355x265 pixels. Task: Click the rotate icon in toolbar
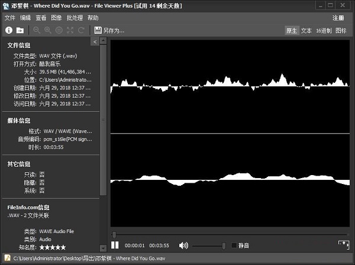[x=81, y=30]
